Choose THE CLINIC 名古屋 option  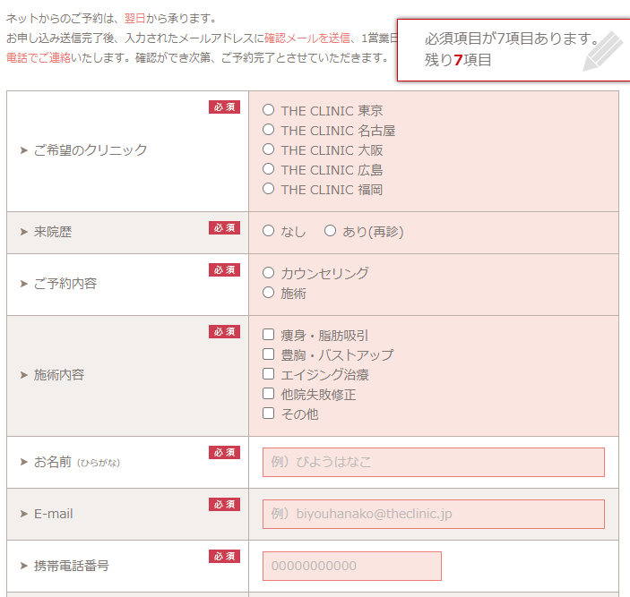269,130
